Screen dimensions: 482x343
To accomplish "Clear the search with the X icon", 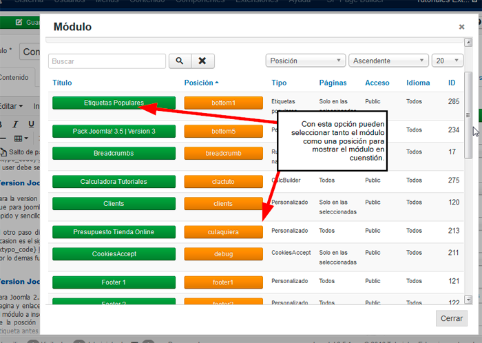I will 202,61.
